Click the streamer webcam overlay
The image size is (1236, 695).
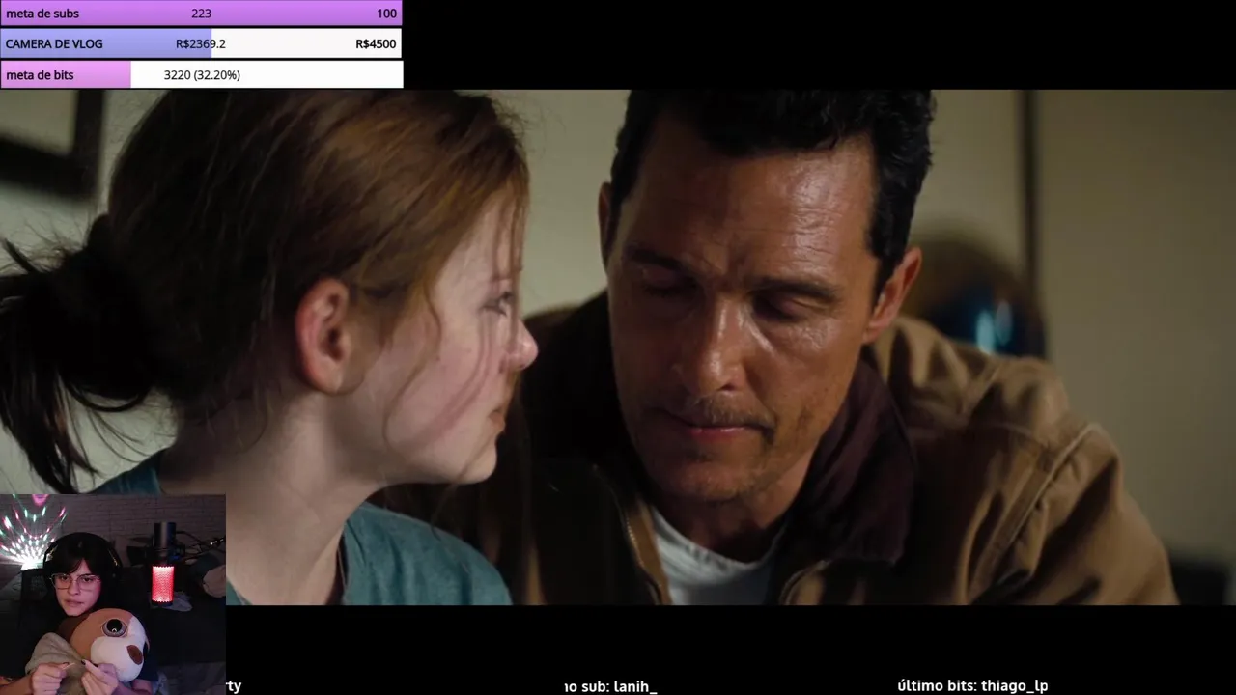(113, 595)
